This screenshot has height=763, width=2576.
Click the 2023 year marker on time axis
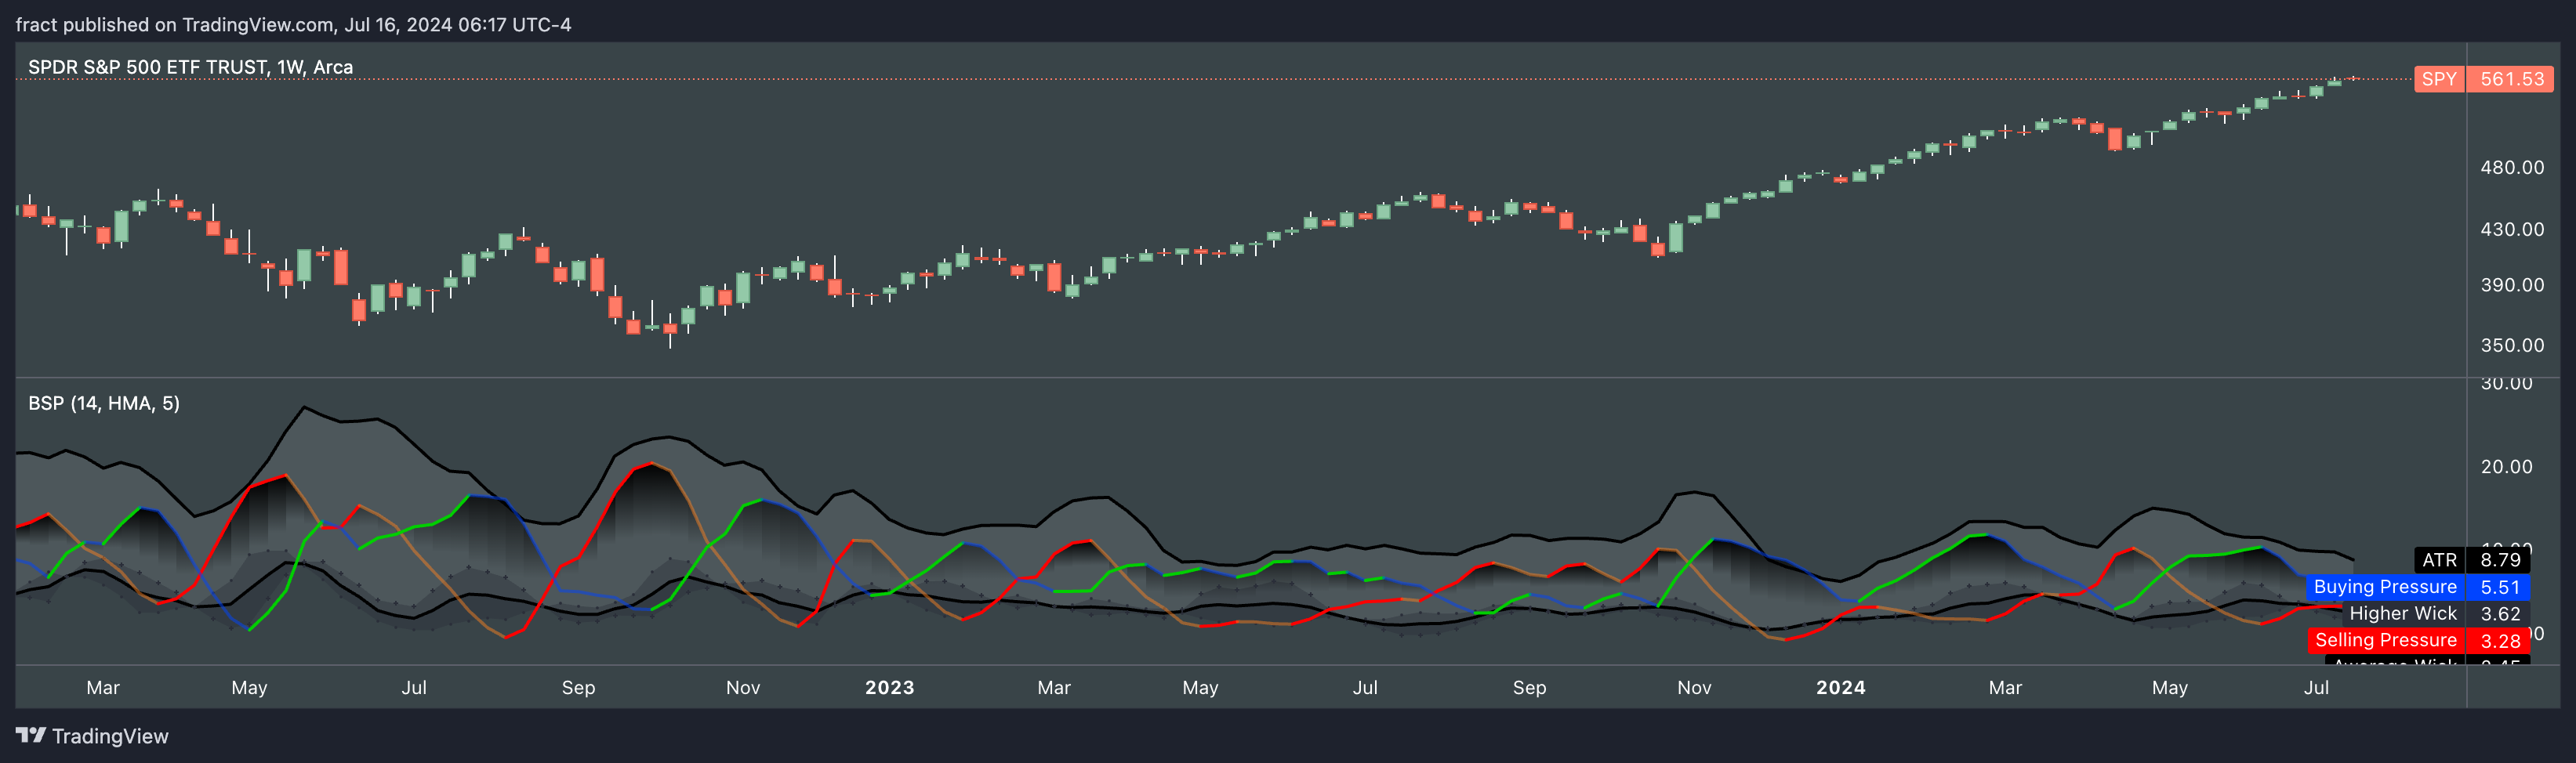pyautogui.click(x=889, y=688)
